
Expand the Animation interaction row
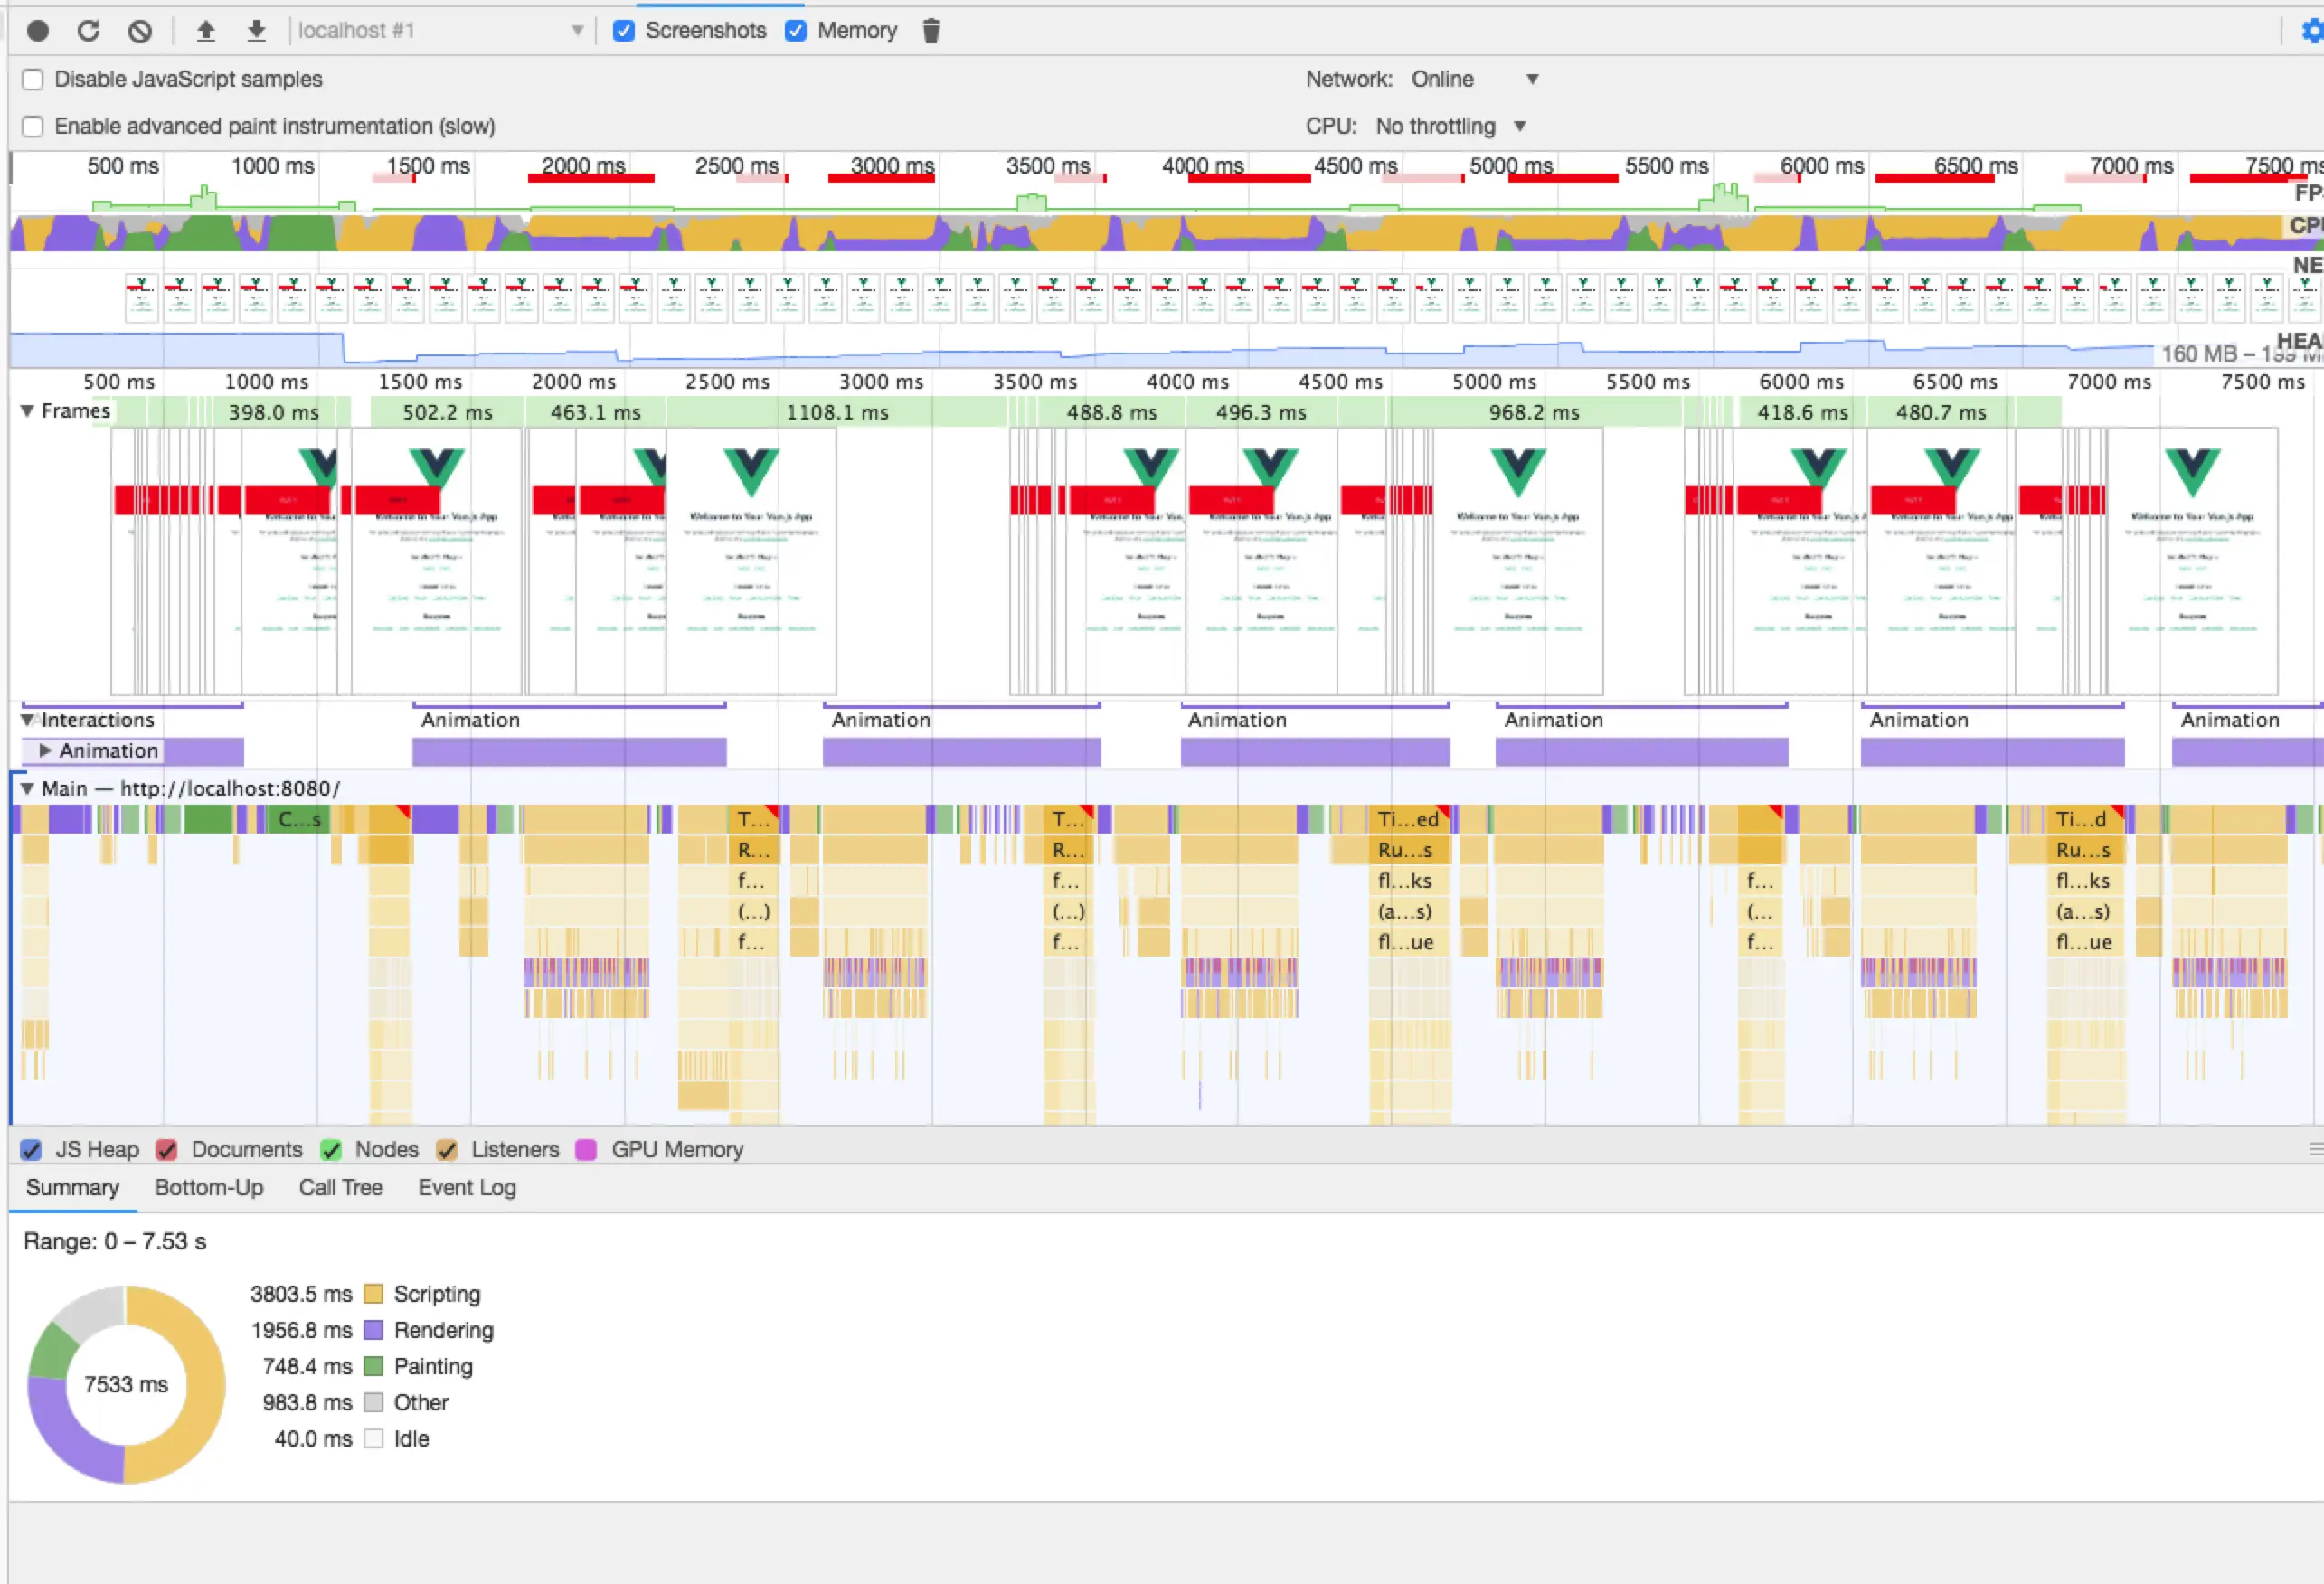click(x=45, y=750)
